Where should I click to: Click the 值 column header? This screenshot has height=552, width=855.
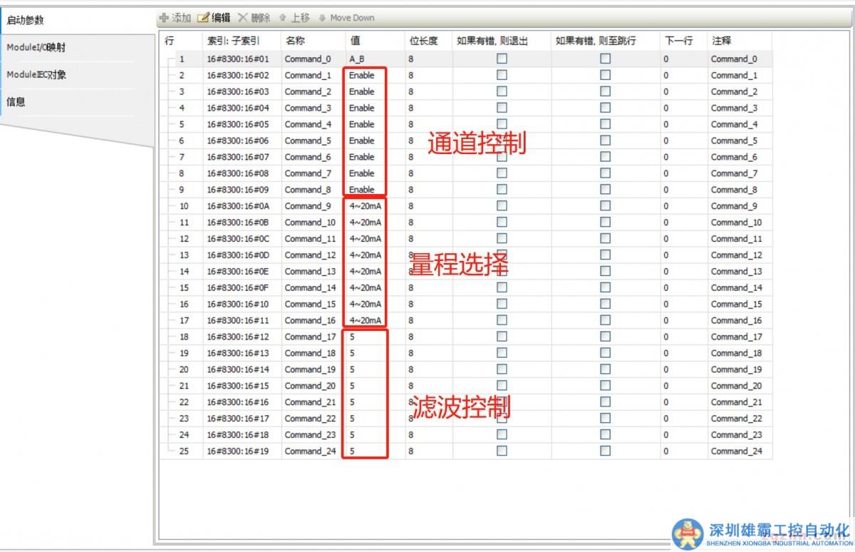355,41
